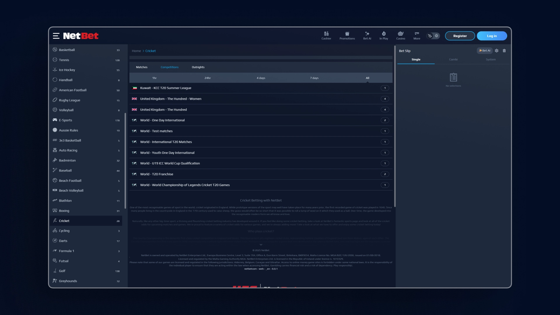Expand Kuwait - KCC T20 Summer League
This screenshot has height=315, width=560.
261,88
